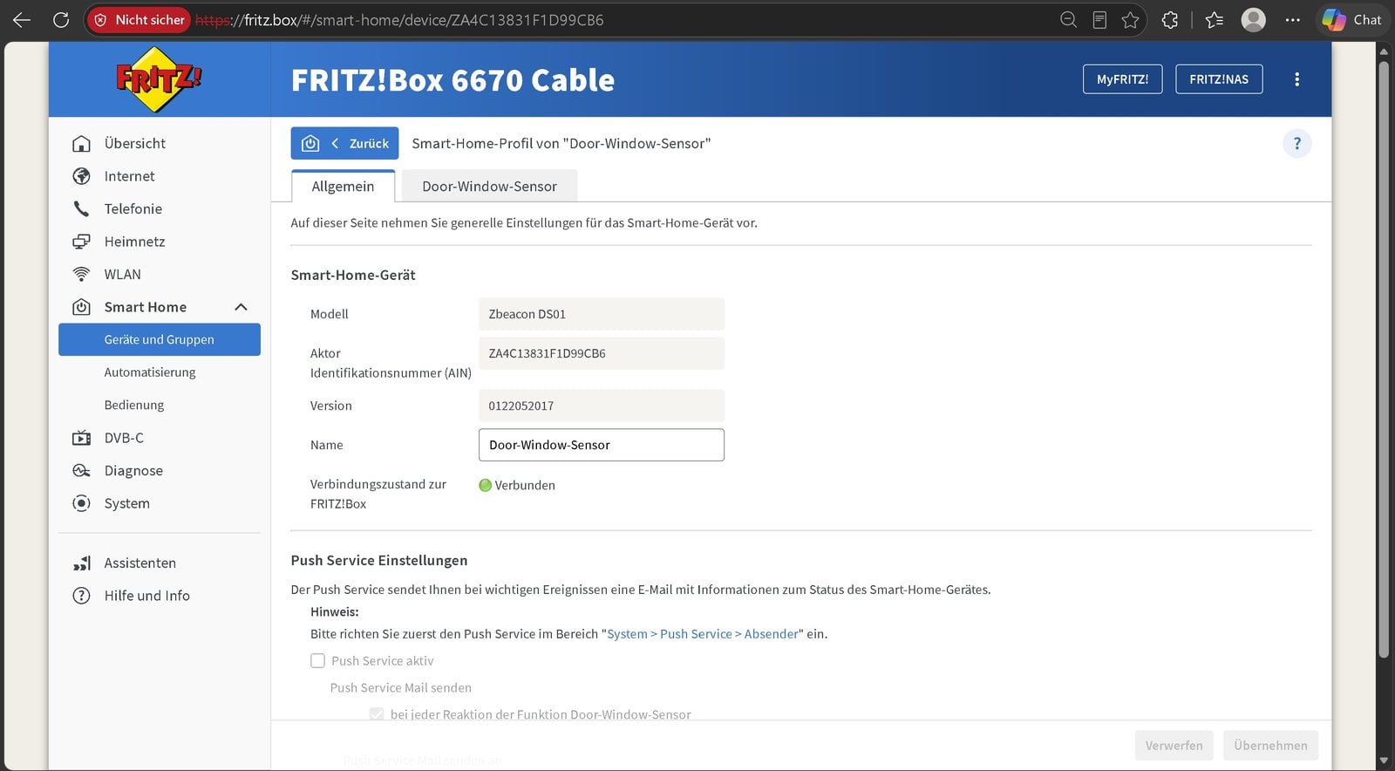
Task: Click the Übernehmen button
Action: (x=1270, y=746)
